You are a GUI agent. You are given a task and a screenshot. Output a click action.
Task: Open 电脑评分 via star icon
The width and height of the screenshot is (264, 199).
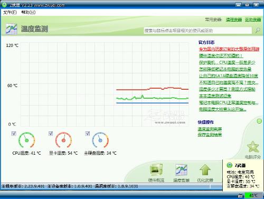[x=253, y=147]
